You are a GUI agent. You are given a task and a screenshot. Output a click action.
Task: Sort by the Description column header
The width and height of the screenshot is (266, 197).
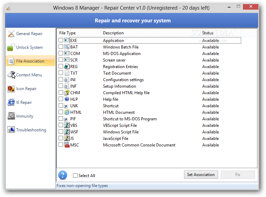(x=150, y=33)
